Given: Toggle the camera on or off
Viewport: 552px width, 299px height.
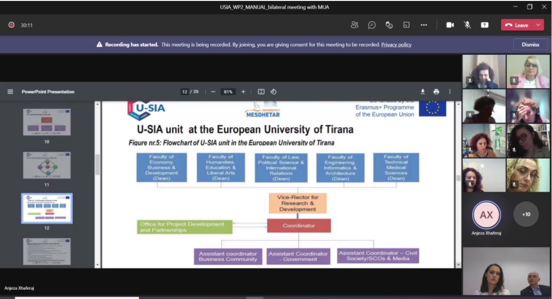Looking at the screenshot, I should point(450,25).
